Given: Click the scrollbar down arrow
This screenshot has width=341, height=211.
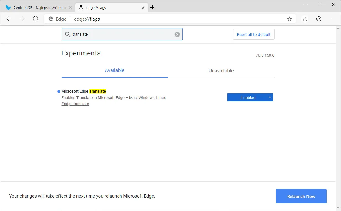Looking at the screenshot, I should (x=338, y=208).
